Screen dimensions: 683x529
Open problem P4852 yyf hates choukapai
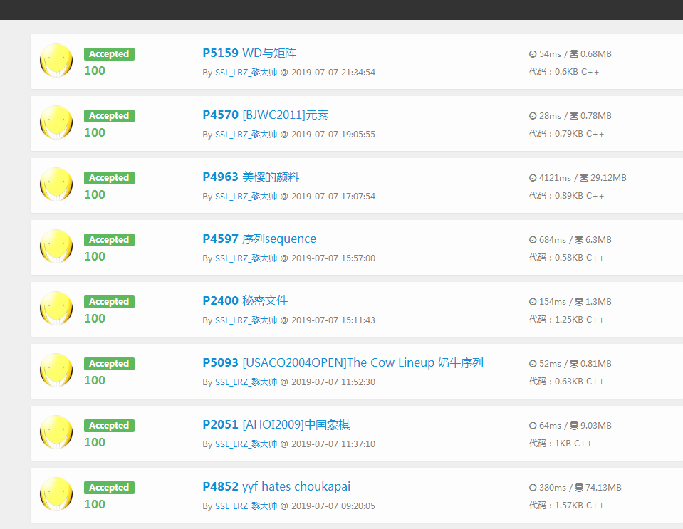point(276,486)
